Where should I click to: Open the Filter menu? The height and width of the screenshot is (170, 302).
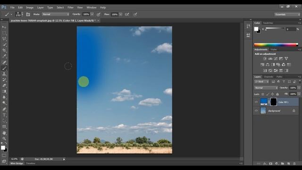tap(70, 8)
